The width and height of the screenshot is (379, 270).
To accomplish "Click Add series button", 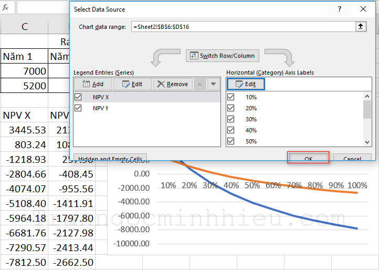I will (x=92, y=84).
